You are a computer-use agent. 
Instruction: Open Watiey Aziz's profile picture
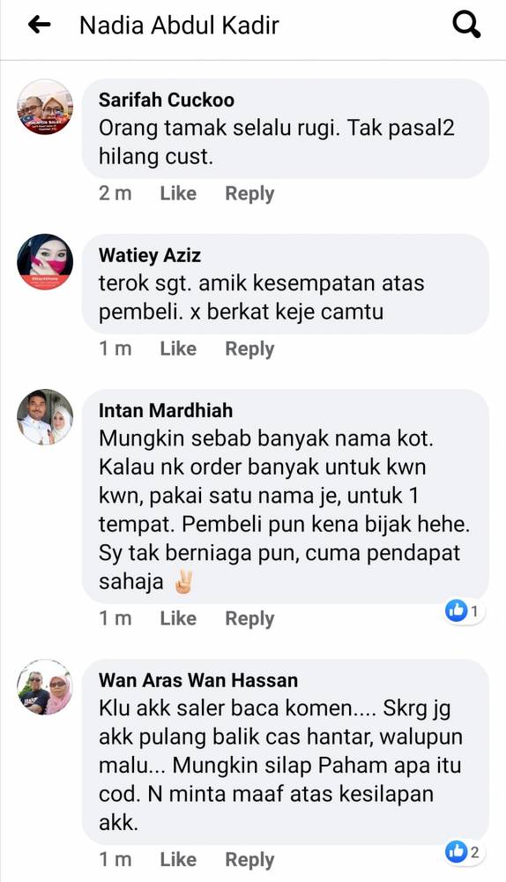coord(45,262)
